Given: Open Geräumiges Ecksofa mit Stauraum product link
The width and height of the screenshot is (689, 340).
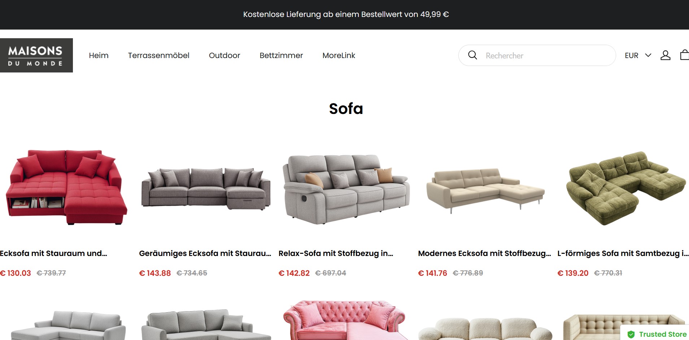Looking at the screenshot, I should coord(205,253).
